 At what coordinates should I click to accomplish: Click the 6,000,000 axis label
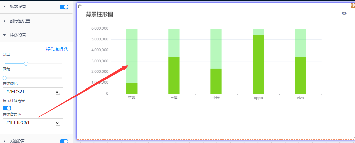pos(100,29)
